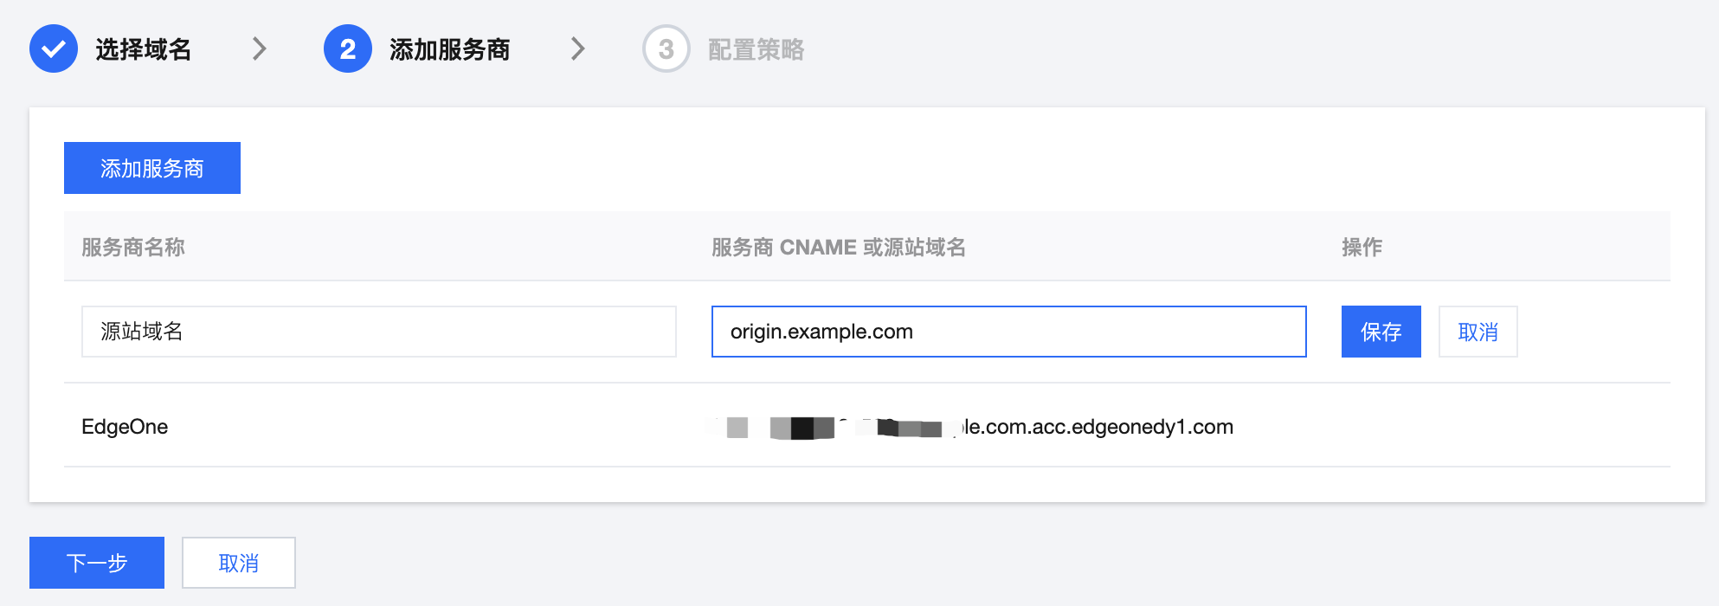The width and height of the screenshot is (1719, 606).
Task: Go to the 选择域名 step label
Action: click(144, 49)
